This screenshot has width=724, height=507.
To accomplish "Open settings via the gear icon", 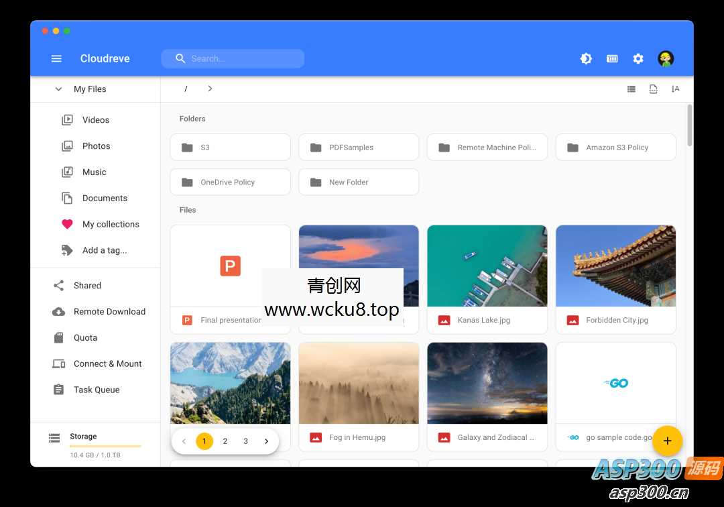I will tap(638, 58).
